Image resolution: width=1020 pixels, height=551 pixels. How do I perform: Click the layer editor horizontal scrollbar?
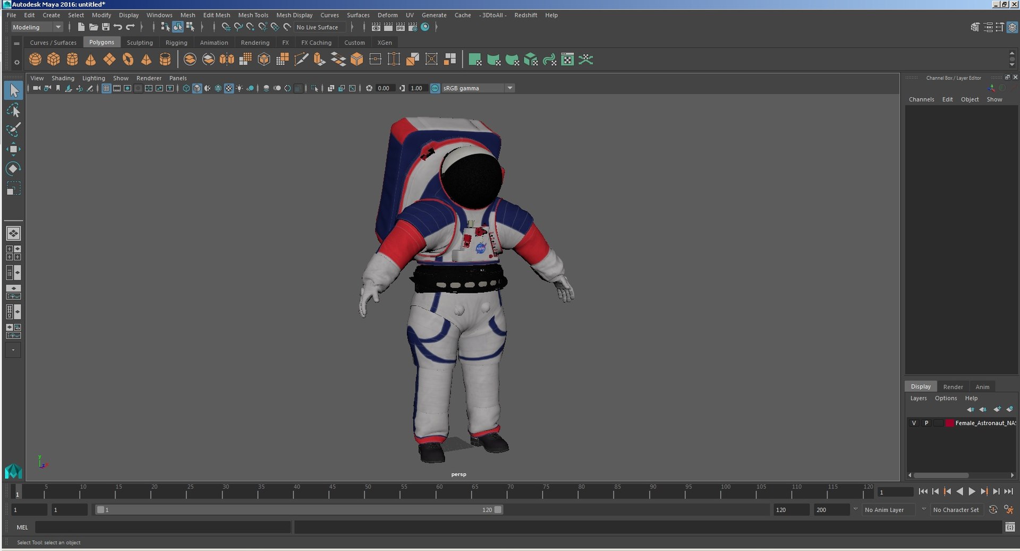pyautogui.click(x=941, y=475)
